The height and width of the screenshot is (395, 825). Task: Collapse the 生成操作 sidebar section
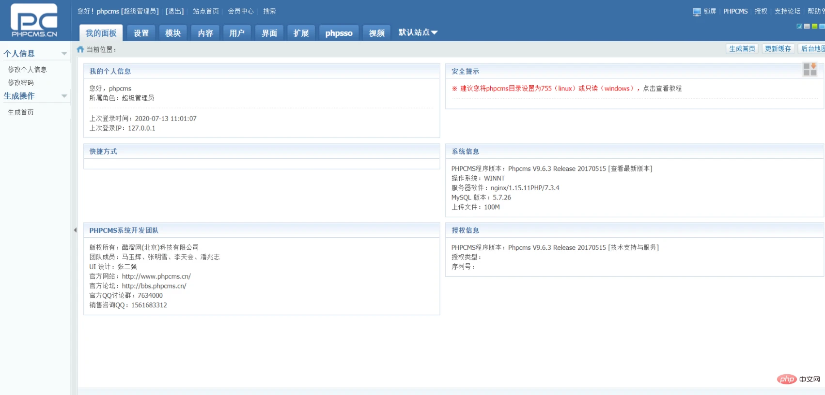coord(64,96)
